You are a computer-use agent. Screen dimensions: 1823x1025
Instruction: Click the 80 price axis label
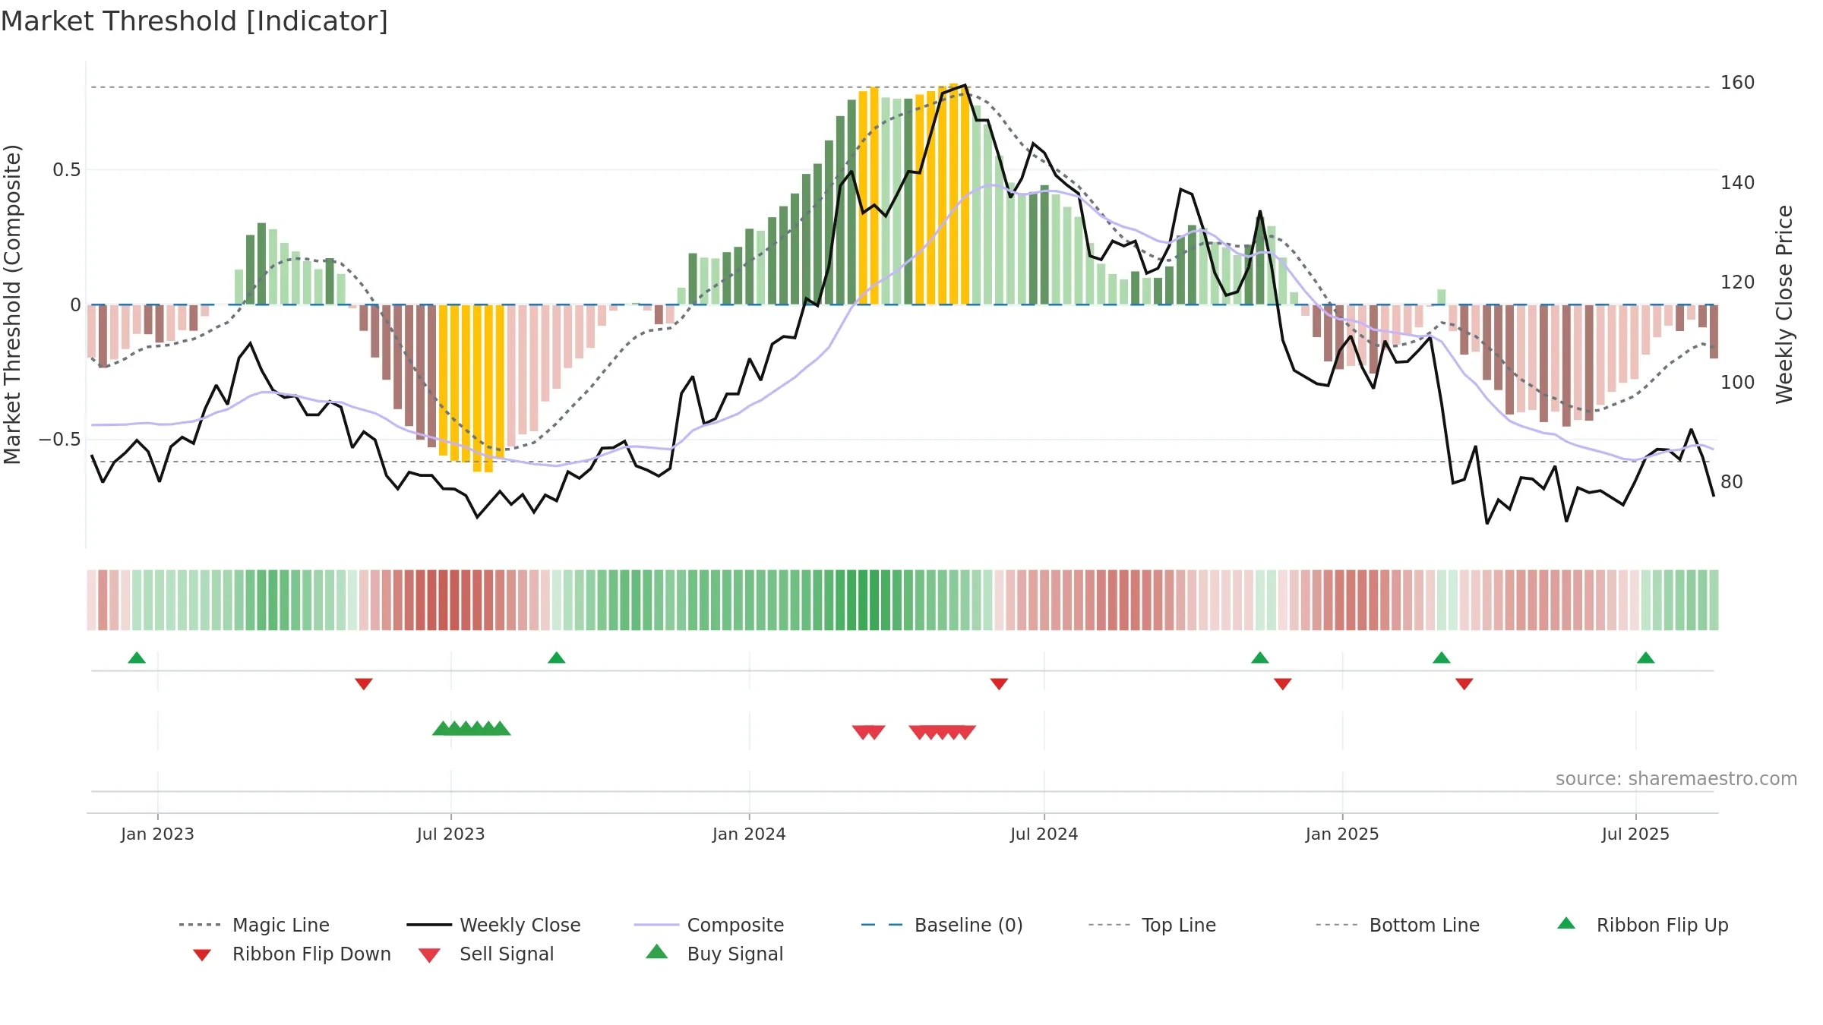tap(1732, 482)
